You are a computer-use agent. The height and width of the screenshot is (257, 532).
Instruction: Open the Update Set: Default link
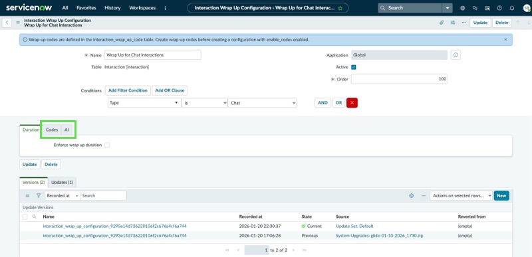click(354, 226)
